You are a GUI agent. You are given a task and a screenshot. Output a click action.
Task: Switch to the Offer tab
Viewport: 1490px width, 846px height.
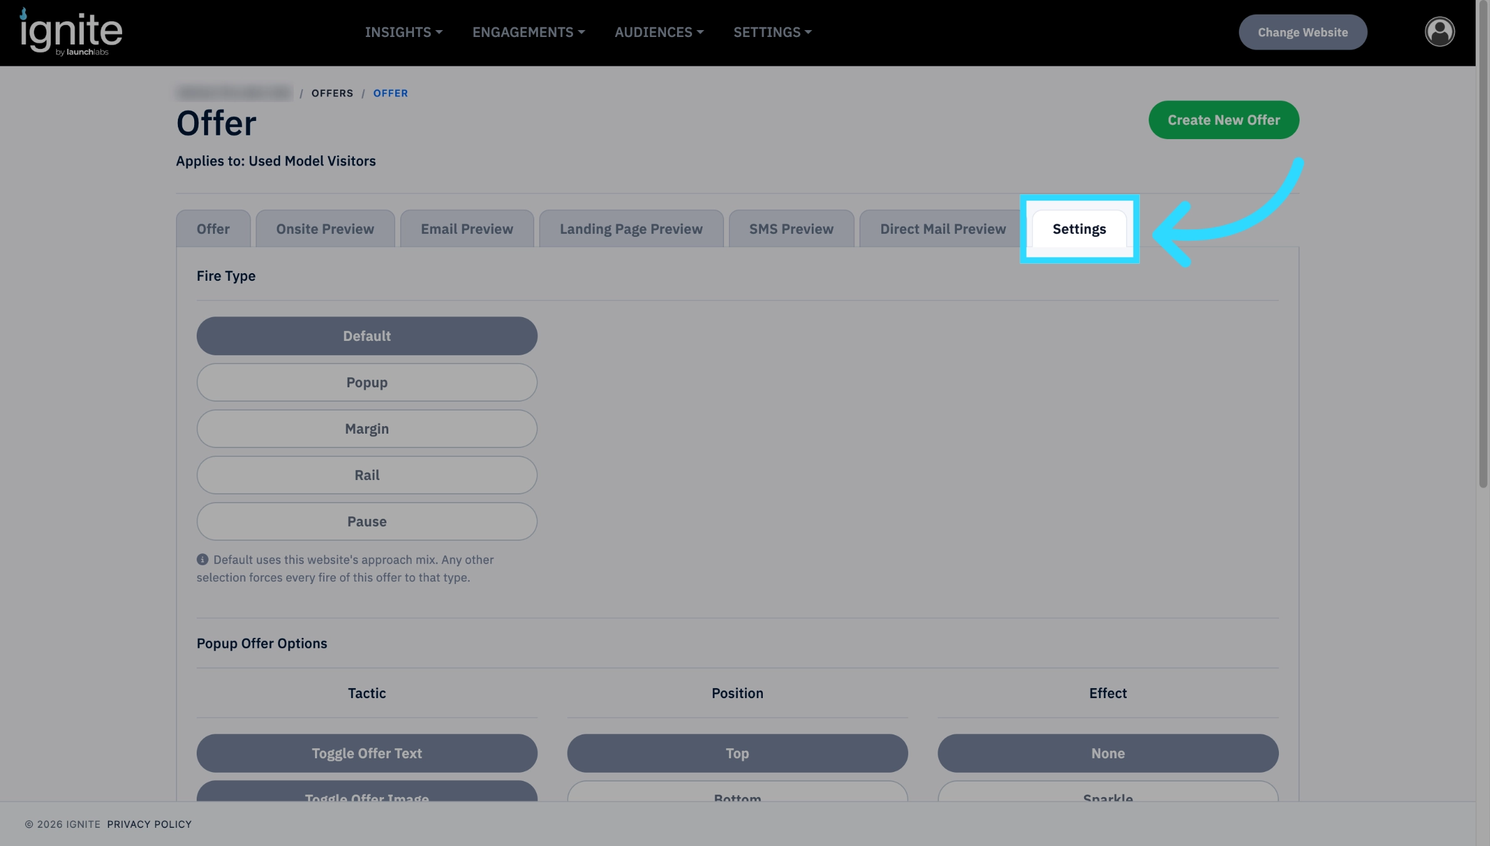[213, 229]
